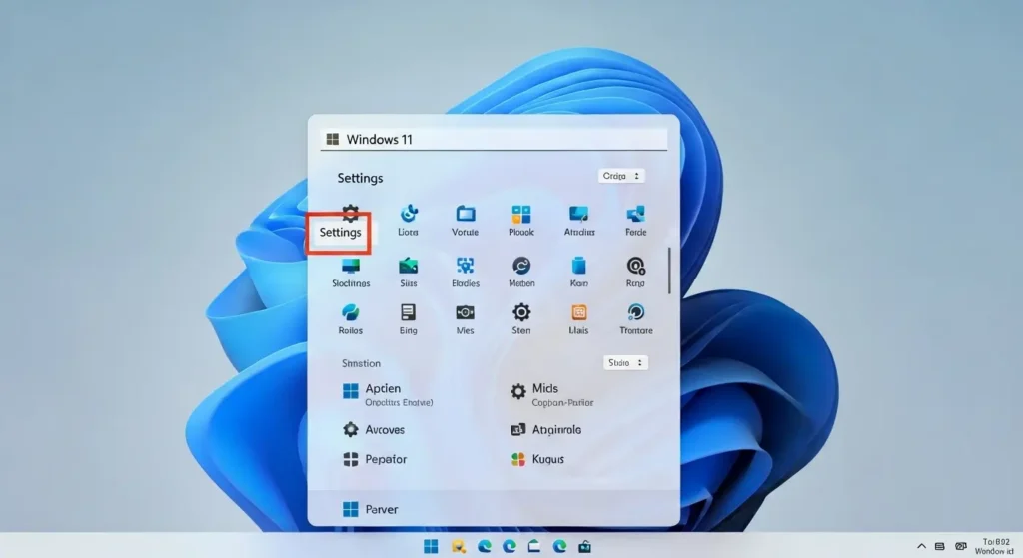Open the Eing document icon
The image size is (1023, 558).
click(409, 312)
